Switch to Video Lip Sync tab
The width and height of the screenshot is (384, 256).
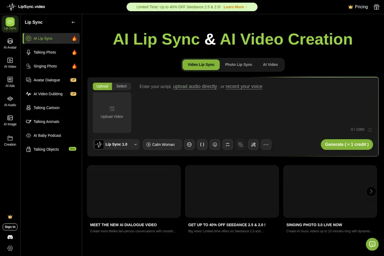point(201,65)
